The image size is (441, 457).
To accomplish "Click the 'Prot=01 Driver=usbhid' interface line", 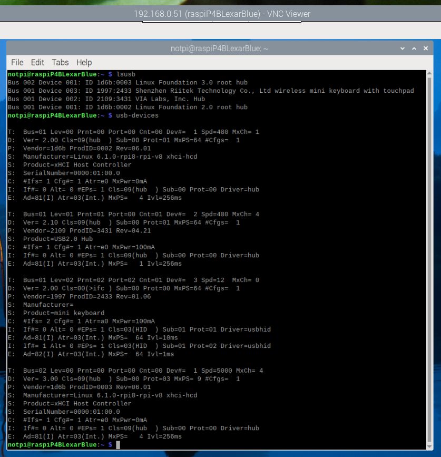I will point(139,329).
